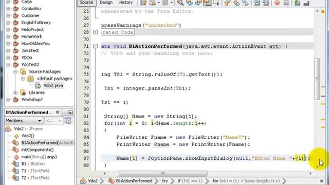The height and width of the screenshot is (185, 329).
Task: Toggle a bookmark on the current line
Action: pos(245,3)
